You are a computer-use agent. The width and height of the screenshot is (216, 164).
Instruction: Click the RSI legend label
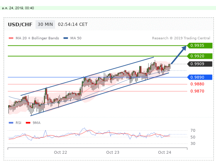click(18, 123)
